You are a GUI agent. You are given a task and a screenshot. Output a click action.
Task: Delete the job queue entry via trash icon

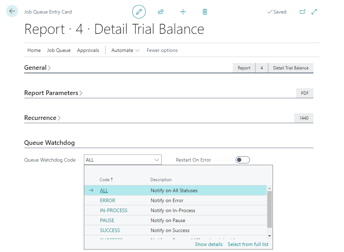point(205,11)
